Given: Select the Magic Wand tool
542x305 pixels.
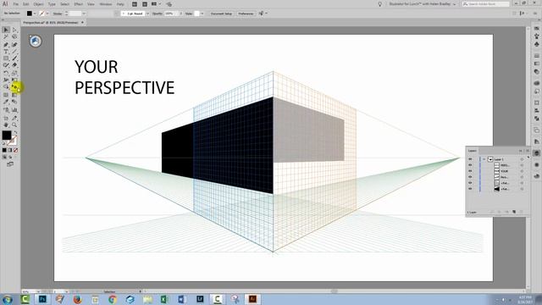Looking at the screenshot, I should click(6, 37).
